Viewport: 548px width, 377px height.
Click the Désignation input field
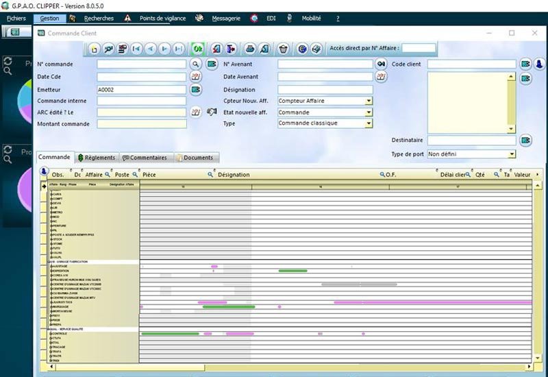[x=325, y=90]
